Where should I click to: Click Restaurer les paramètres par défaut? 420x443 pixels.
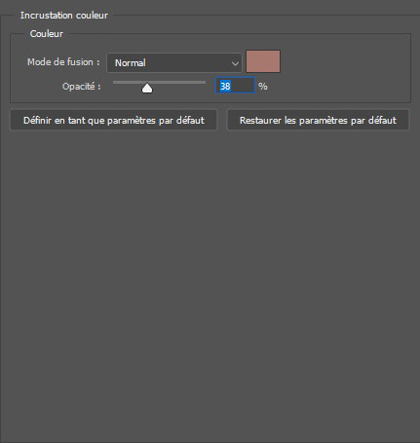(318, 120)
